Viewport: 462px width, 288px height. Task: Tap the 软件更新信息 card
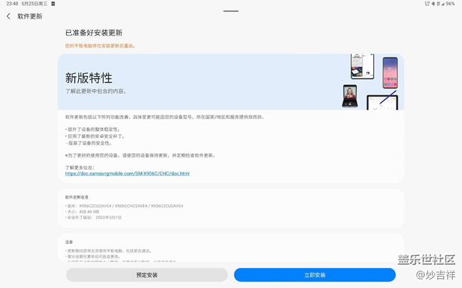click(x=230, y=207)
